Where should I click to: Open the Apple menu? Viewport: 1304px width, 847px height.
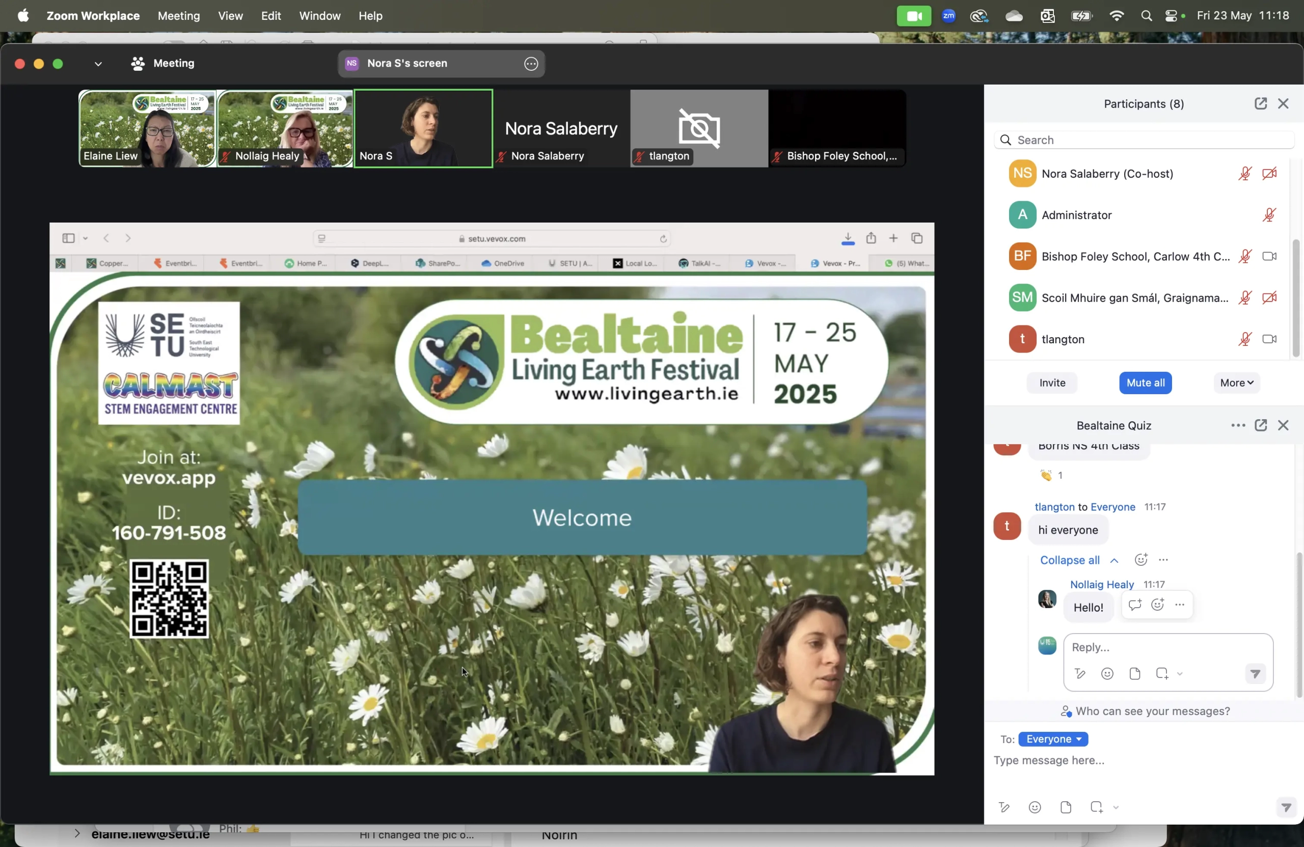tap(23, 15)
